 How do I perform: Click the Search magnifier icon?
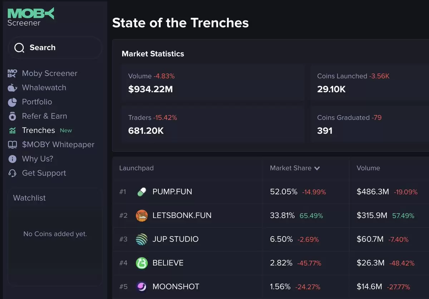[x=19, y=48]
